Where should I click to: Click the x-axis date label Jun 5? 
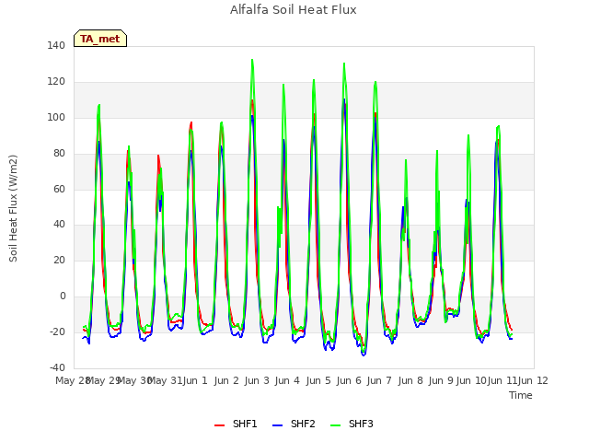tap(318, 380)
